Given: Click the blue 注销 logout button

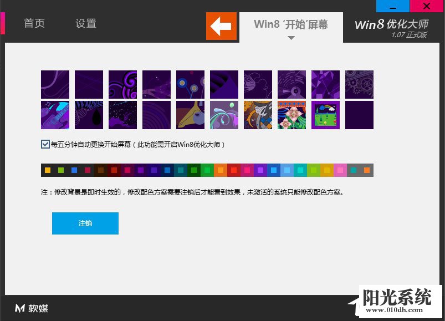Looking at the screenshot, I should [x=85, y=223].
